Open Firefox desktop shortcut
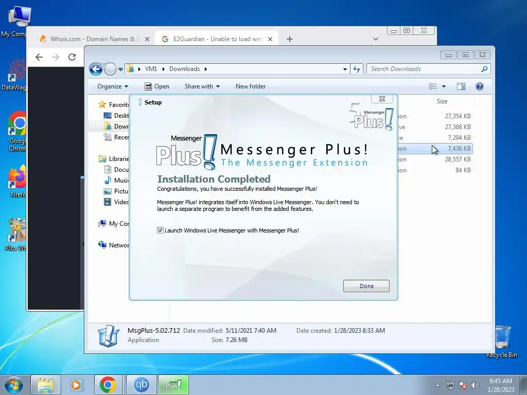This screenshot has width=527, height=395. [17, 181]
